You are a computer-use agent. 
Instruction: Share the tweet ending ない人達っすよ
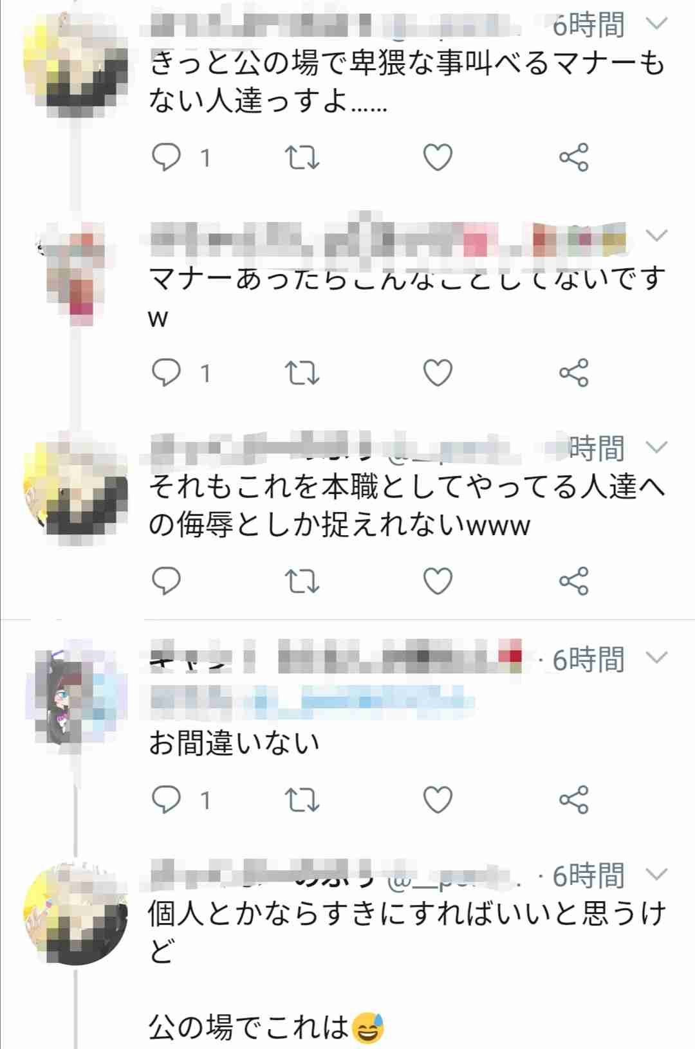pyautogui.click(x=574, y=158)
